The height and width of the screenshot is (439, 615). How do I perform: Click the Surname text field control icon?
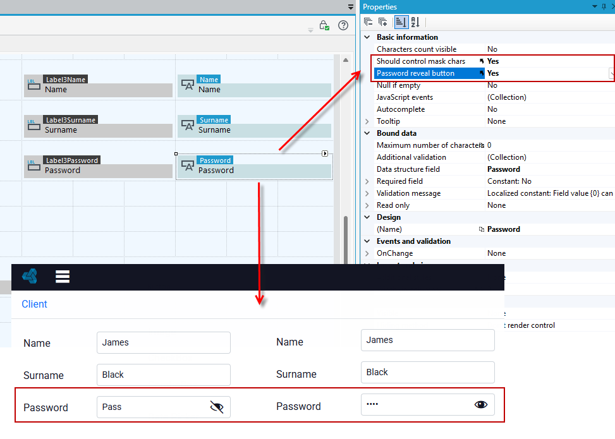tap(188, 126)
